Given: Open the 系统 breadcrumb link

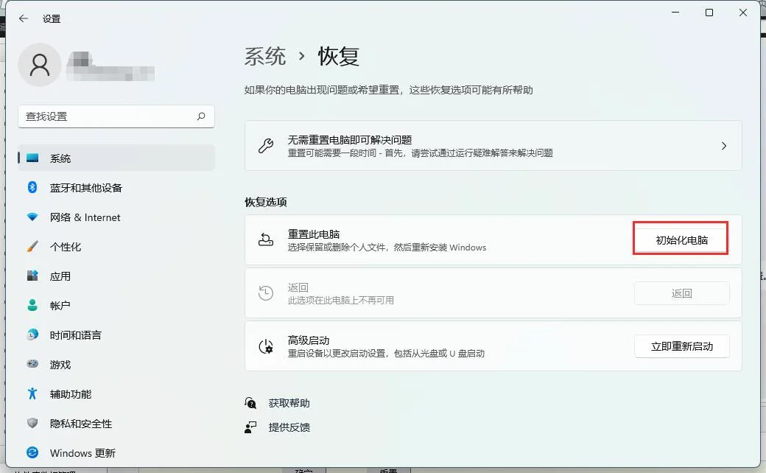Looking at the screenshot, I should (x=265, y=56).
